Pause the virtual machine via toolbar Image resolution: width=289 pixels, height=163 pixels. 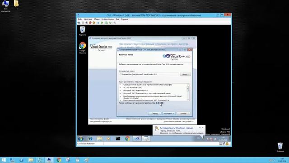pyautogui.click(x=98, y=23)
